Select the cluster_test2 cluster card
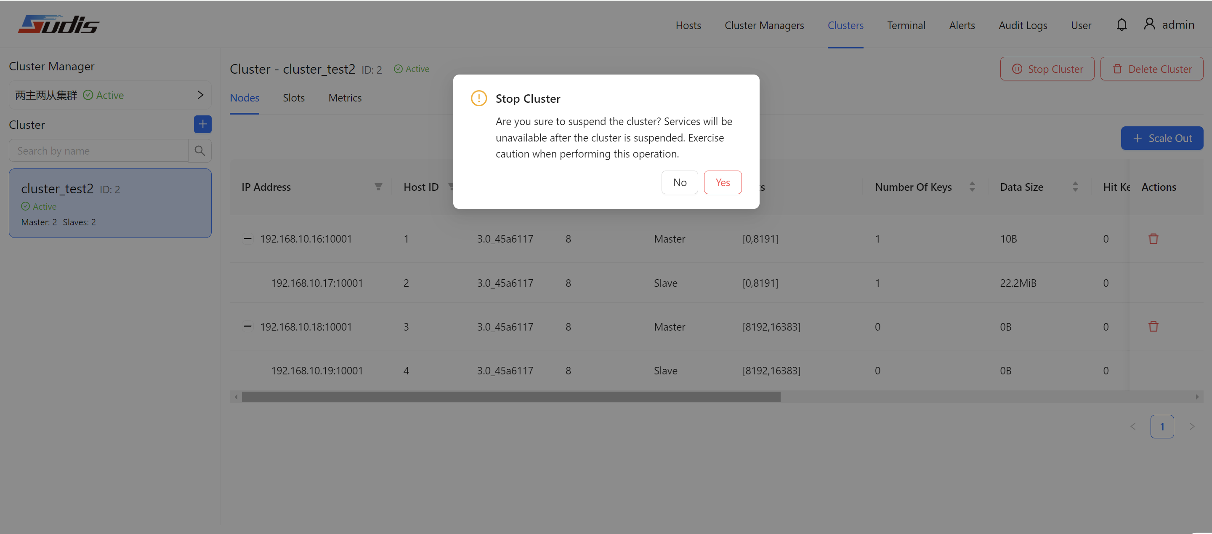 click(110, 203)
